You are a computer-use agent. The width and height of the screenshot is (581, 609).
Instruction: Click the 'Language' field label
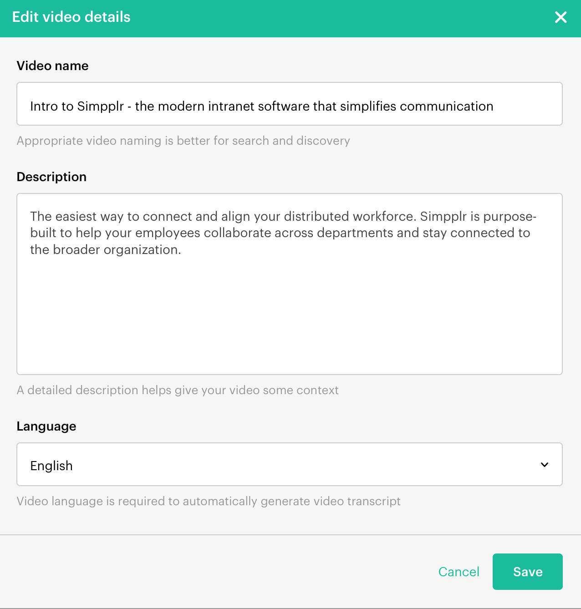pos(46,426)
